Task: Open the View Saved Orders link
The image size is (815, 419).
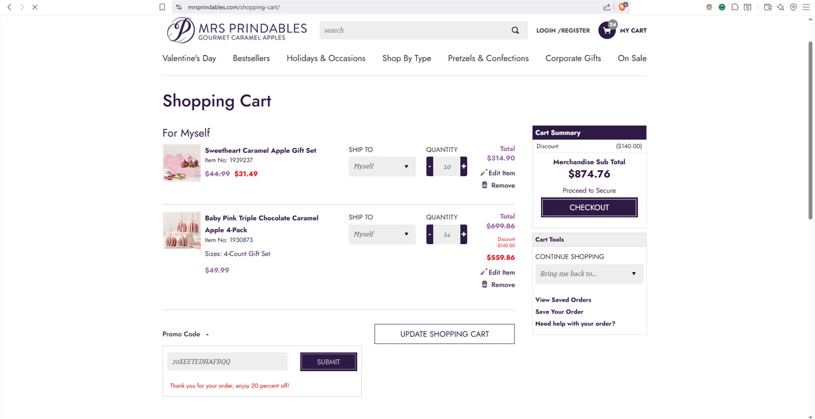Action: pos(563,300)
